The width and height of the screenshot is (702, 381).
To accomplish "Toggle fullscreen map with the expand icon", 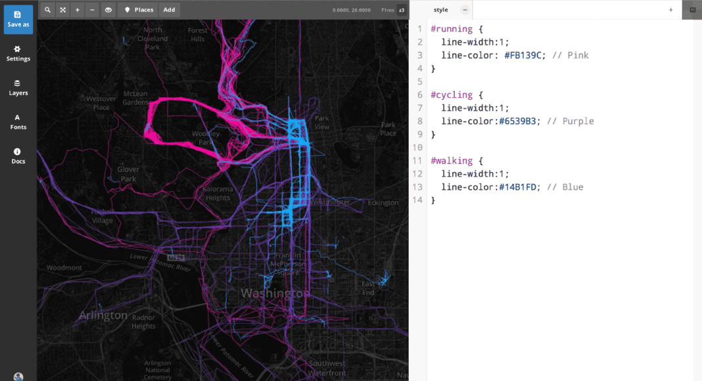I will pos(62,10).
